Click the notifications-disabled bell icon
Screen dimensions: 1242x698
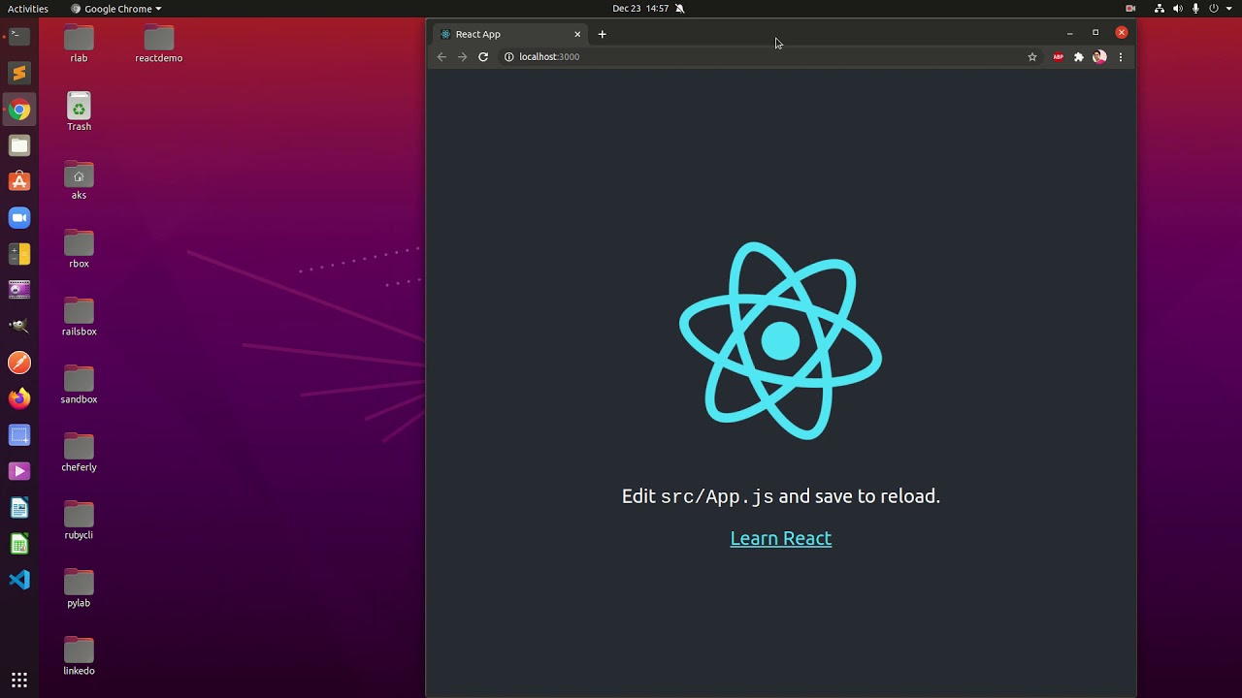click(679, 9)
